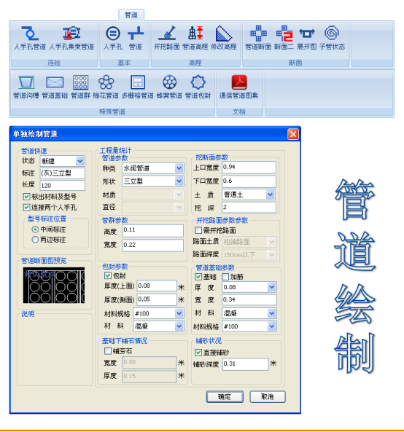Click the 蜂窝管道 icon
The height and width of the screenshot is (432, 404).
click(169, 82)
